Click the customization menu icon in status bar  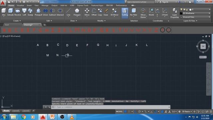click(211, 112)
